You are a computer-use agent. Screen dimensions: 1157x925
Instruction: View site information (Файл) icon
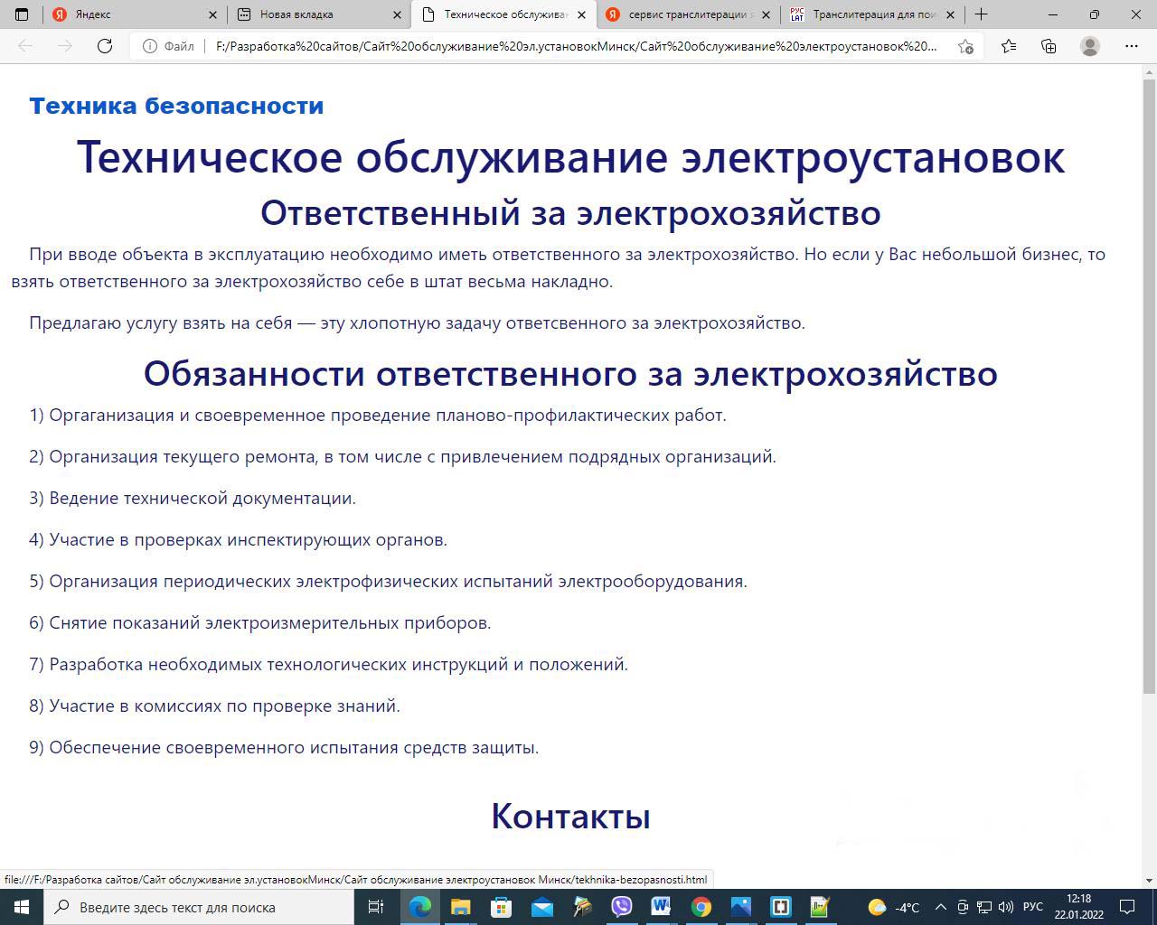(x=150, y=46)
